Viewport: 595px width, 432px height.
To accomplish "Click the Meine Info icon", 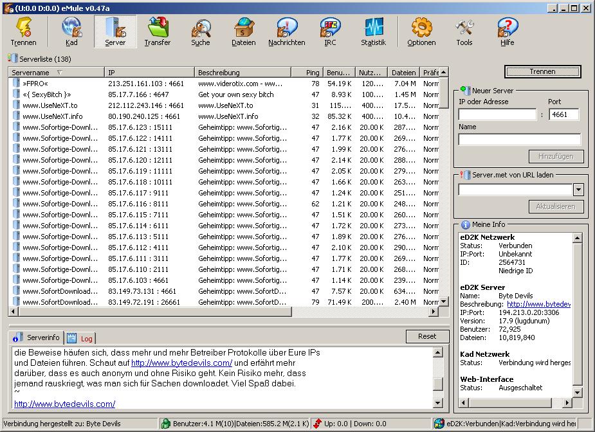I will tap(465, 224).
